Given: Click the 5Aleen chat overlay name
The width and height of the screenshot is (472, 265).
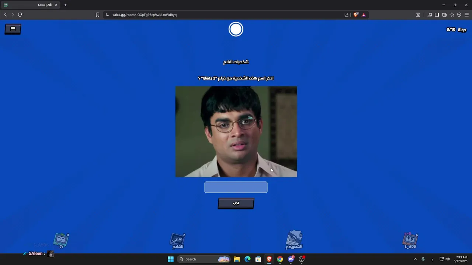Looking at the screenshot, I should click(x=37, y=254).
